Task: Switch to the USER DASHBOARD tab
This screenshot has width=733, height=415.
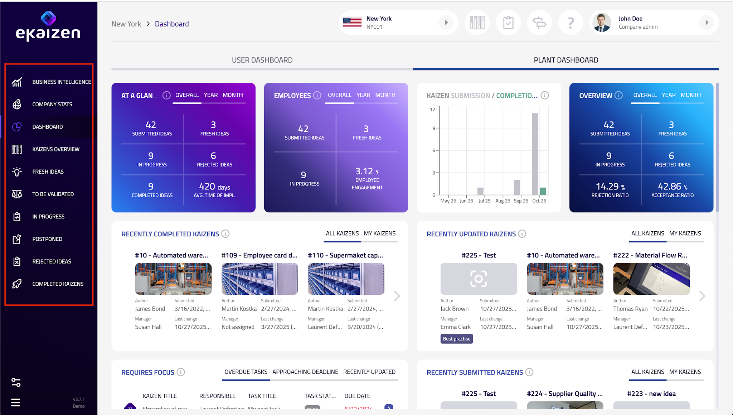Action: [x=262, y=60]
